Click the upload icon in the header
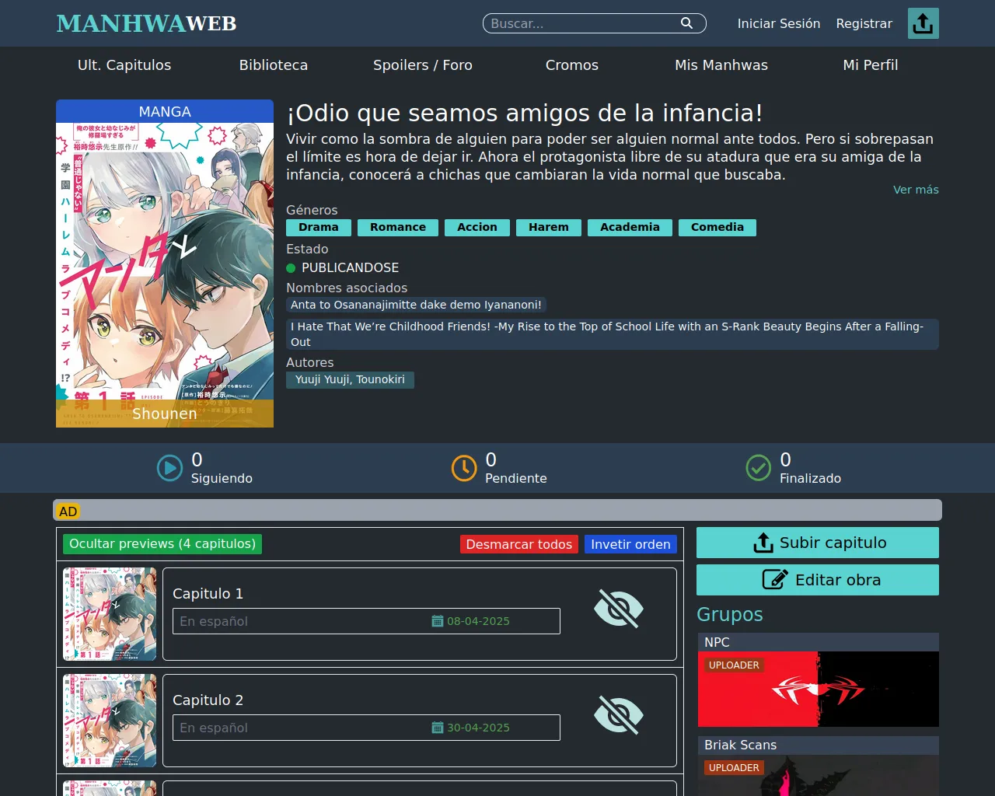 point(923,23)
